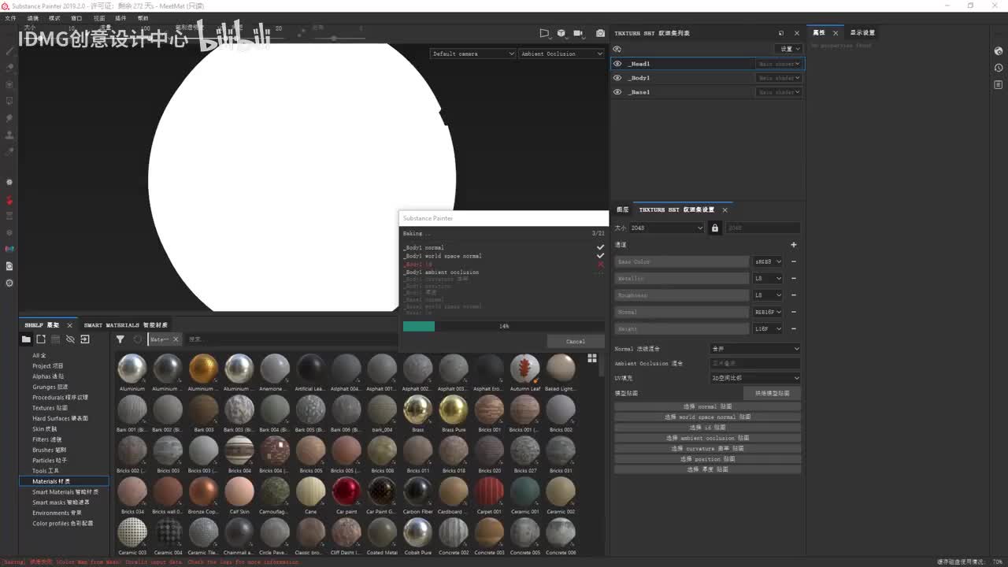Screen dimensions: 1008x567
Task: Open the 文件 (File) menu
Action: (10, 18)
